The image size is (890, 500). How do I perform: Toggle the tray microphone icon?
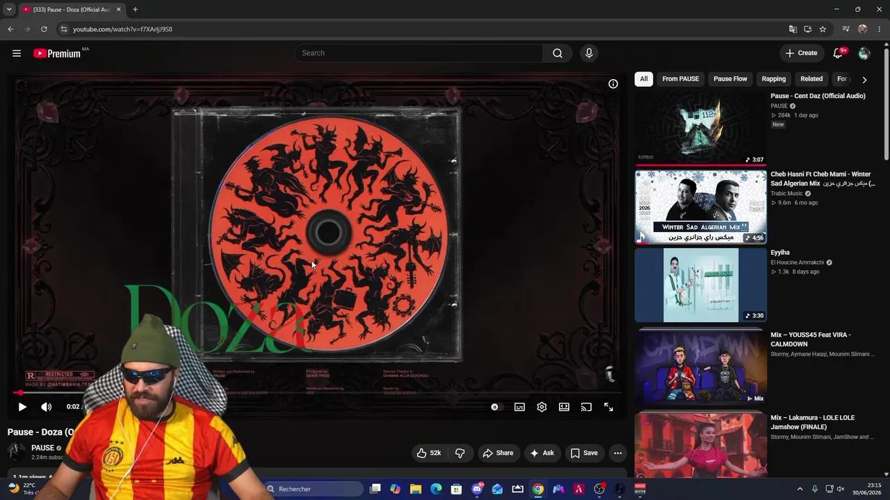[815, 489]
